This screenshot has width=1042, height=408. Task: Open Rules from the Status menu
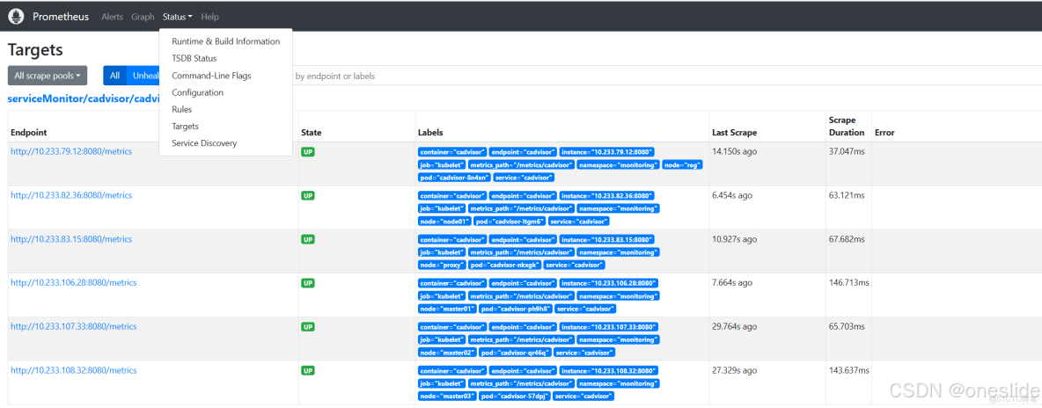coord(226,109)
